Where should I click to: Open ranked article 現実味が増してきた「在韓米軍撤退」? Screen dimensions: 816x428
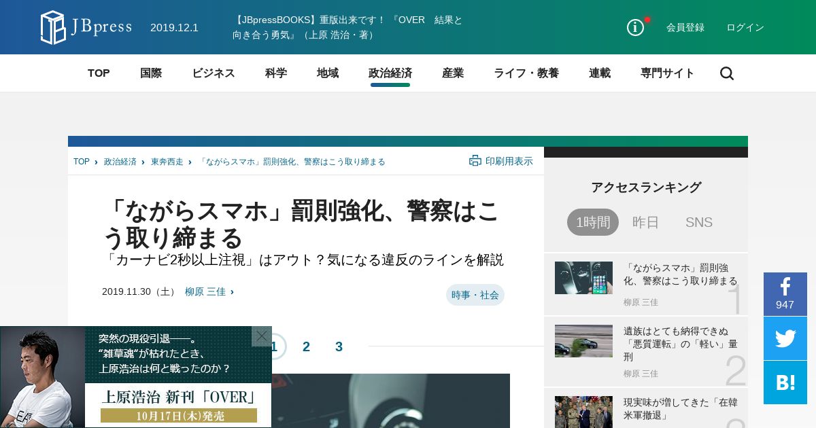pos(681,408)
